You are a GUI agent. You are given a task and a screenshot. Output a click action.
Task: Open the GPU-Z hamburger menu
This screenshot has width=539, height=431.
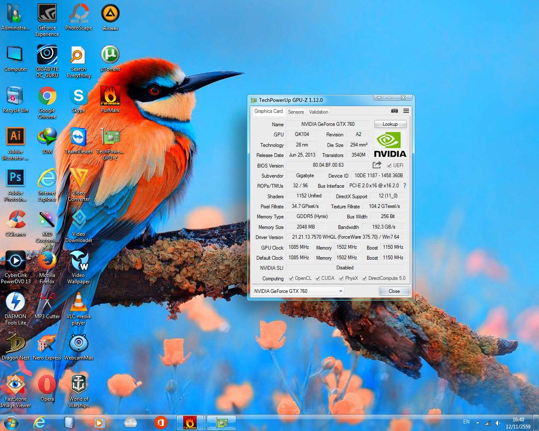coord(406,111)
